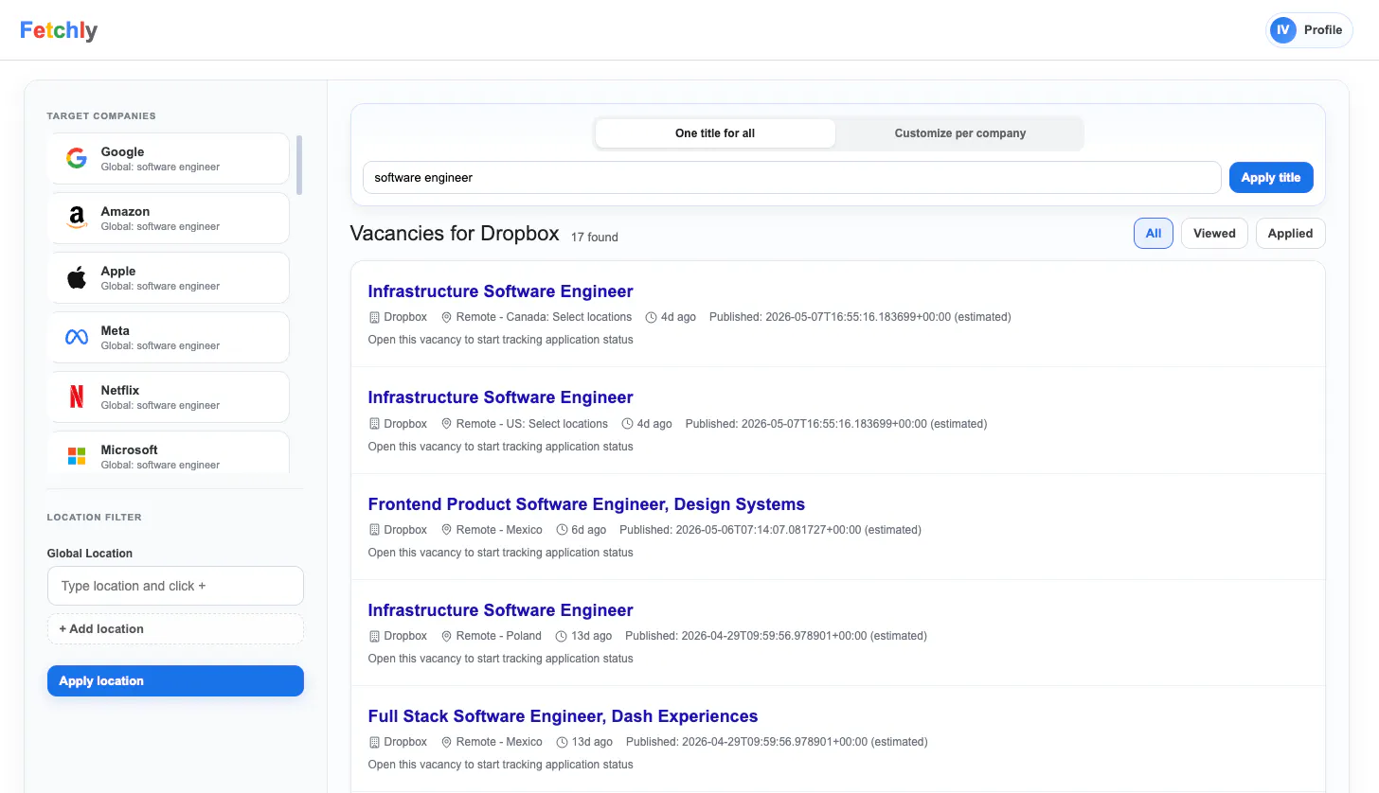Screen dimensions: 1379x793
Task: Select Amazon company card
Action: (x=168, y=218)
